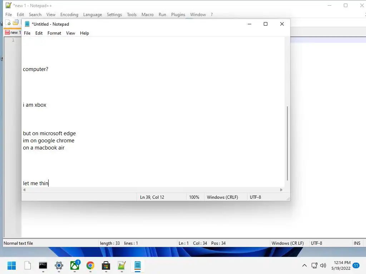Image resolution: width=366 pixels, height=274 pixels.
Task: Open Notepad++ View menu
Action: point(51,14)
